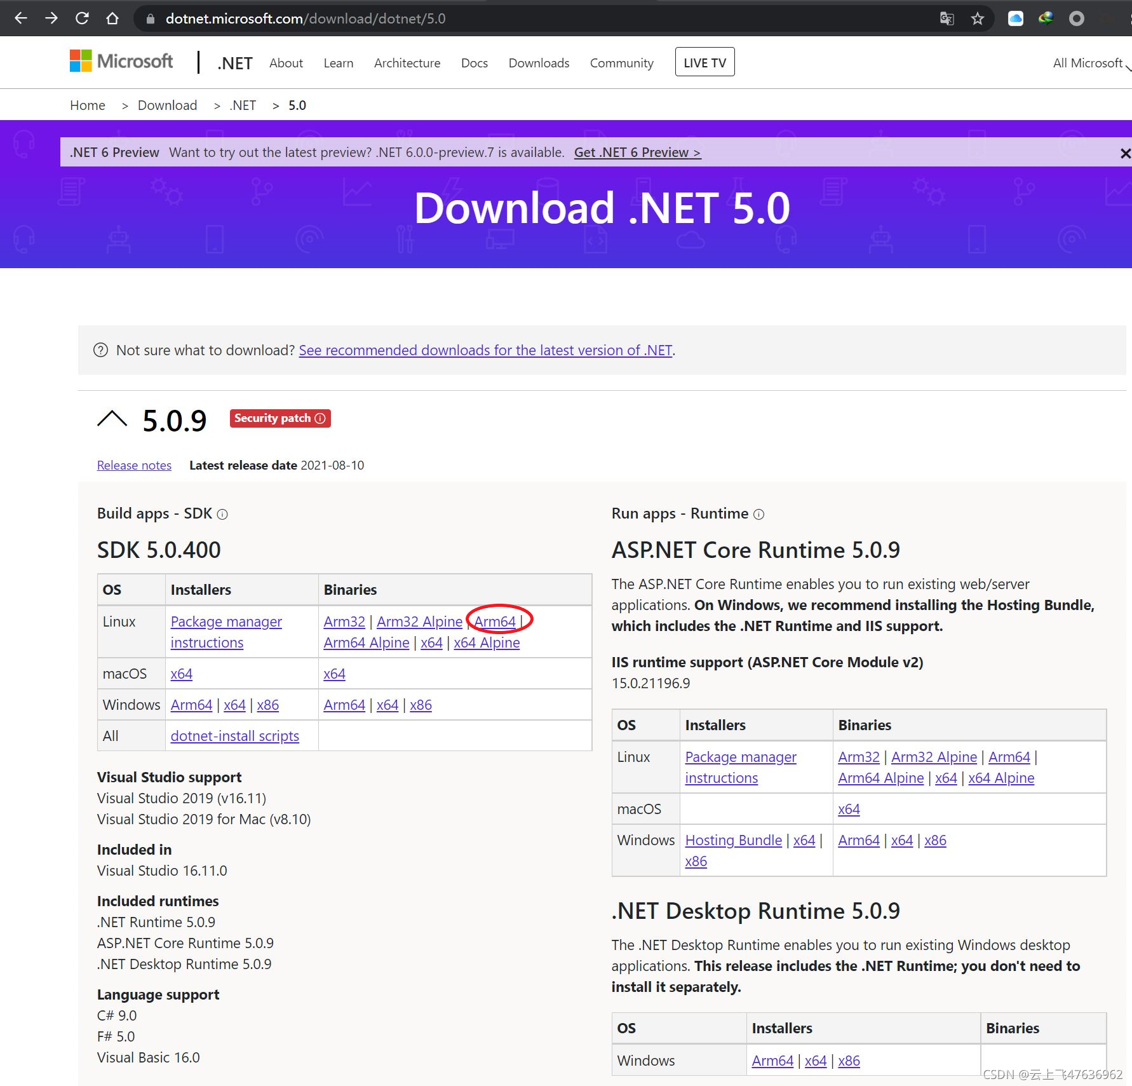Open recommended downloads for latest .NET link

point(486,350)
